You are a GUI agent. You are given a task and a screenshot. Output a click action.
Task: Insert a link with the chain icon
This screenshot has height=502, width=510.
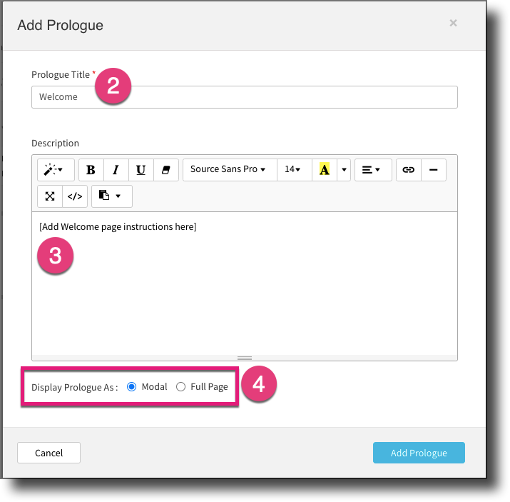tap(409, 170)
